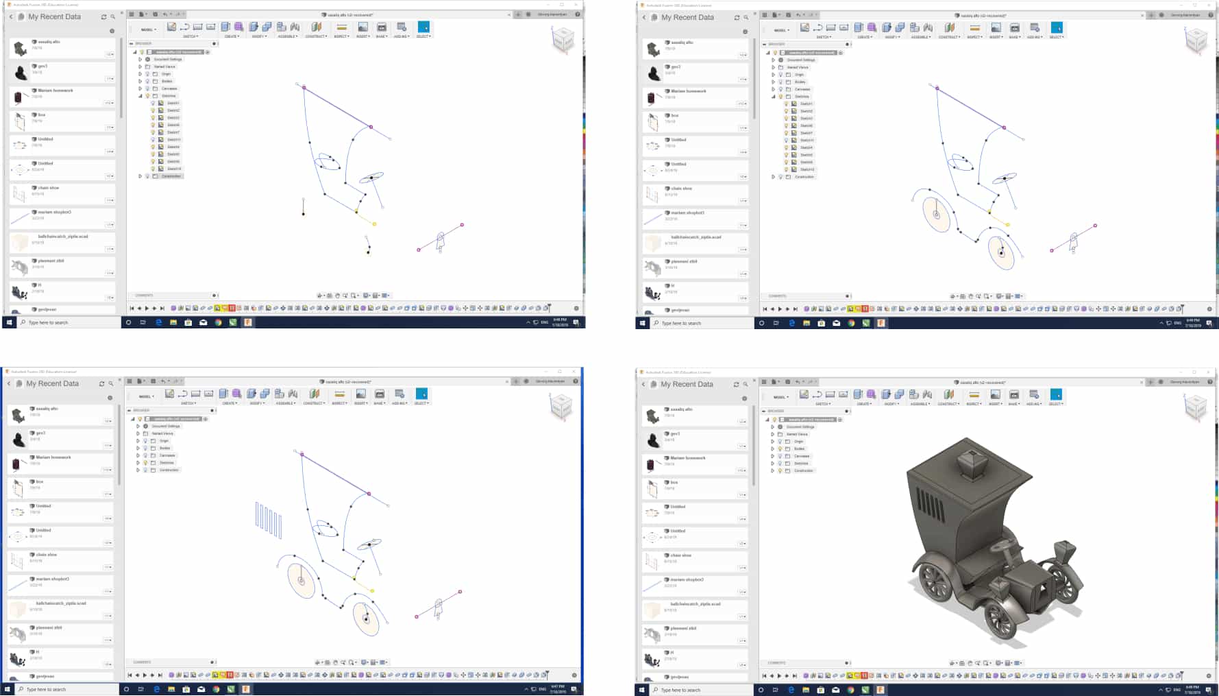1219x696 pixels.
Task: Open CREATE menu in top-right window
Action: point(864,37)
